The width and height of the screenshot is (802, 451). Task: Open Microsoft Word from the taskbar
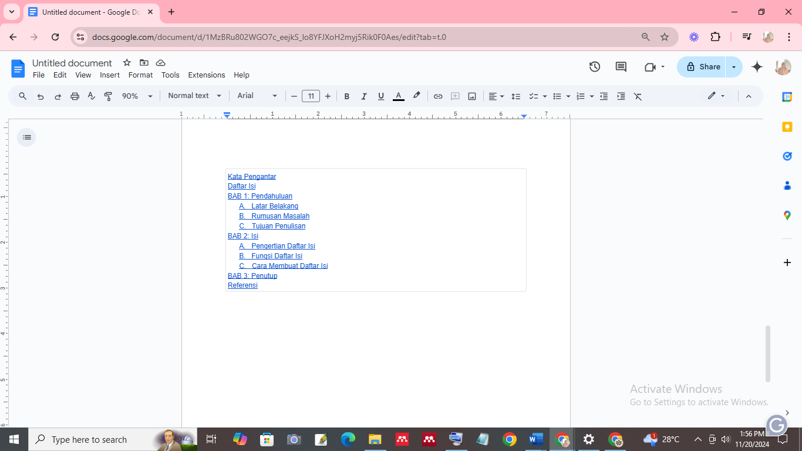[x=535, y=439]
